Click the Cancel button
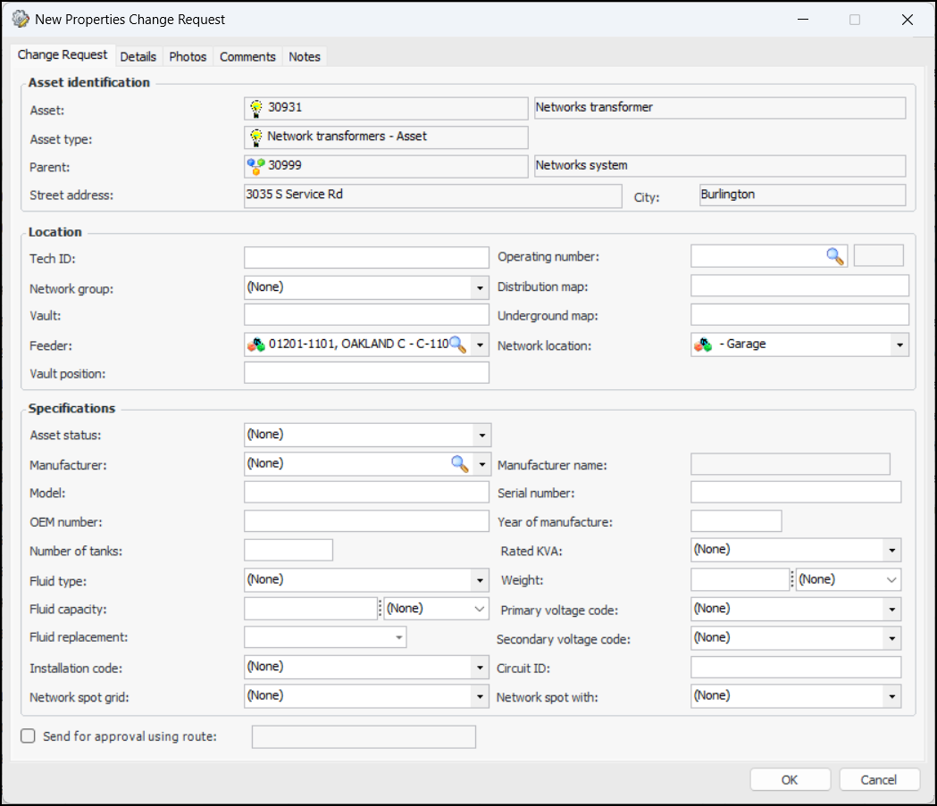Viewport: 937px width, 806px height. coord(879,779)
